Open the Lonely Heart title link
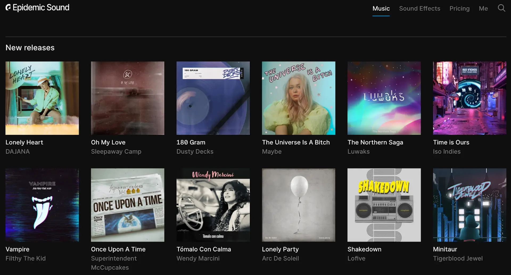The height and width of the screenshot is (275, 511). (24, 142)
